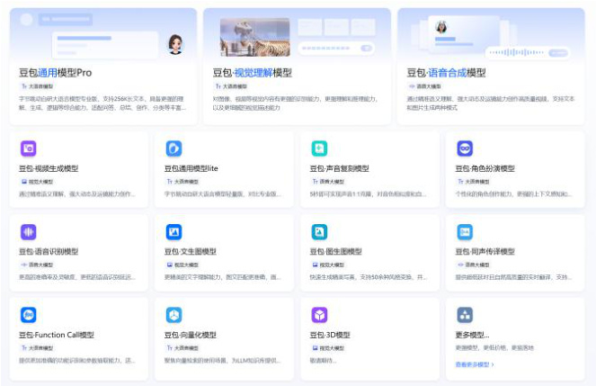Click the 豆包·文生图模型 picture icon
The height and width of the screenshot is (386, 596).
(x=173, y=231)
